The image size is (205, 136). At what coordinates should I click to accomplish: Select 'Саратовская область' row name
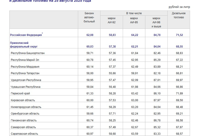(x=24, y=134)
